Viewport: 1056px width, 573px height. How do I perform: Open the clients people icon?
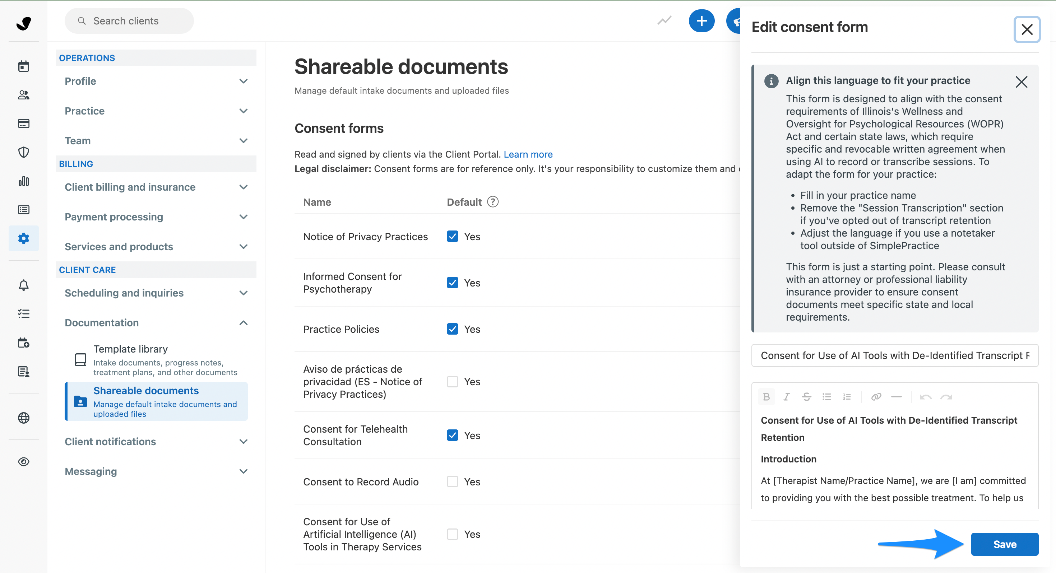click(x=24, y=95)
